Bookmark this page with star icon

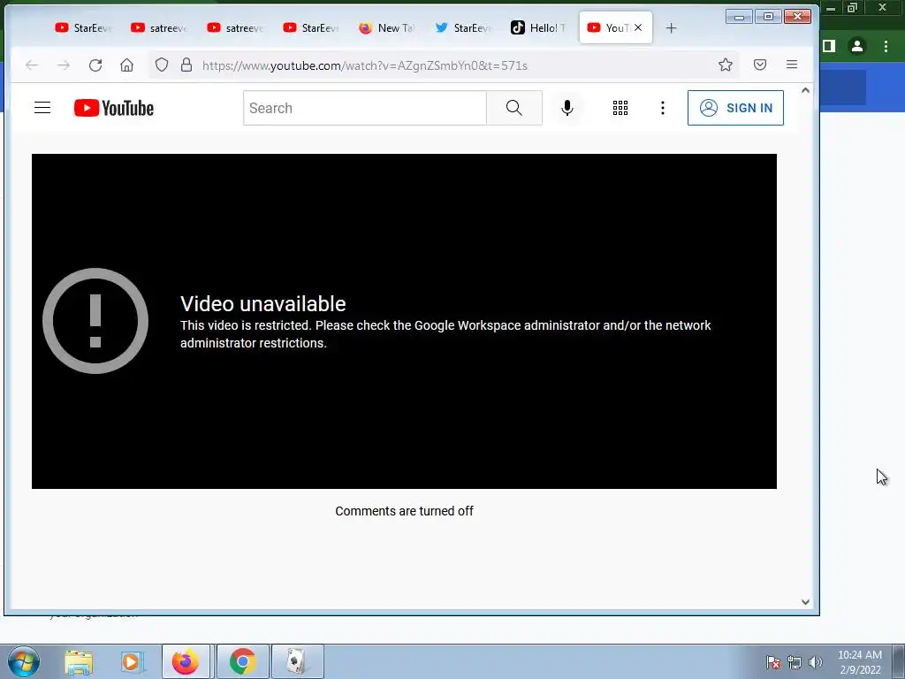pyautogui.click(x=726, y=65)
